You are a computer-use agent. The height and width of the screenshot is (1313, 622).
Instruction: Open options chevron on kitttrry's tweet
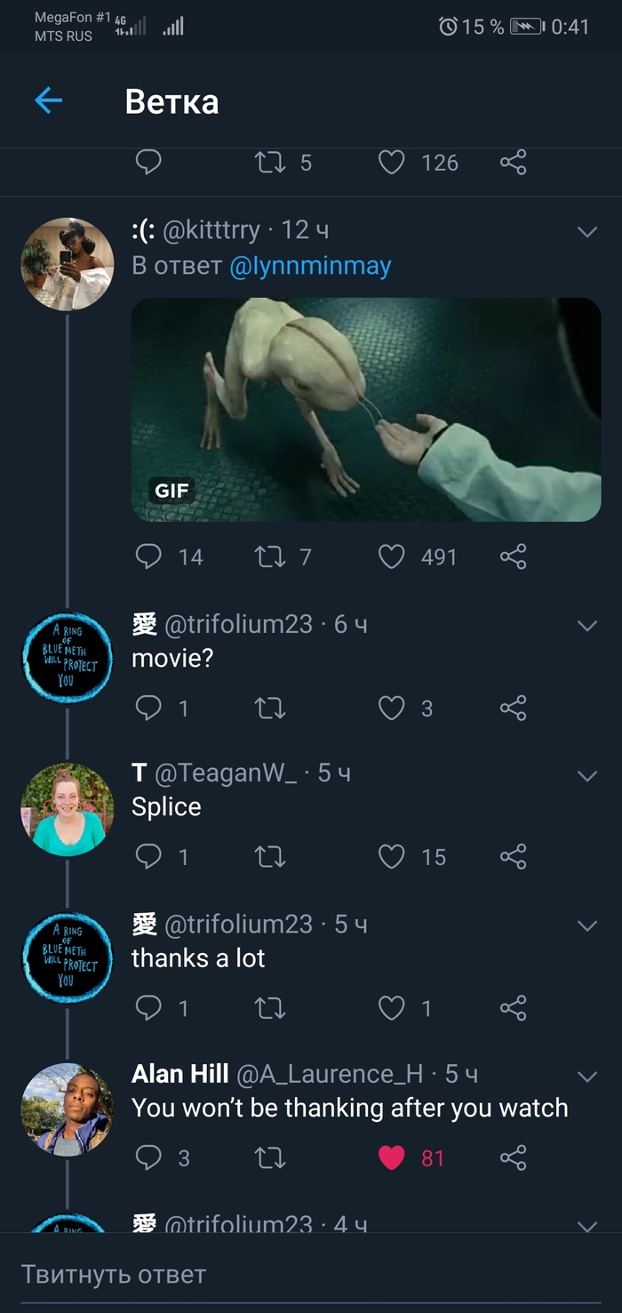click(x=587, y=232)
